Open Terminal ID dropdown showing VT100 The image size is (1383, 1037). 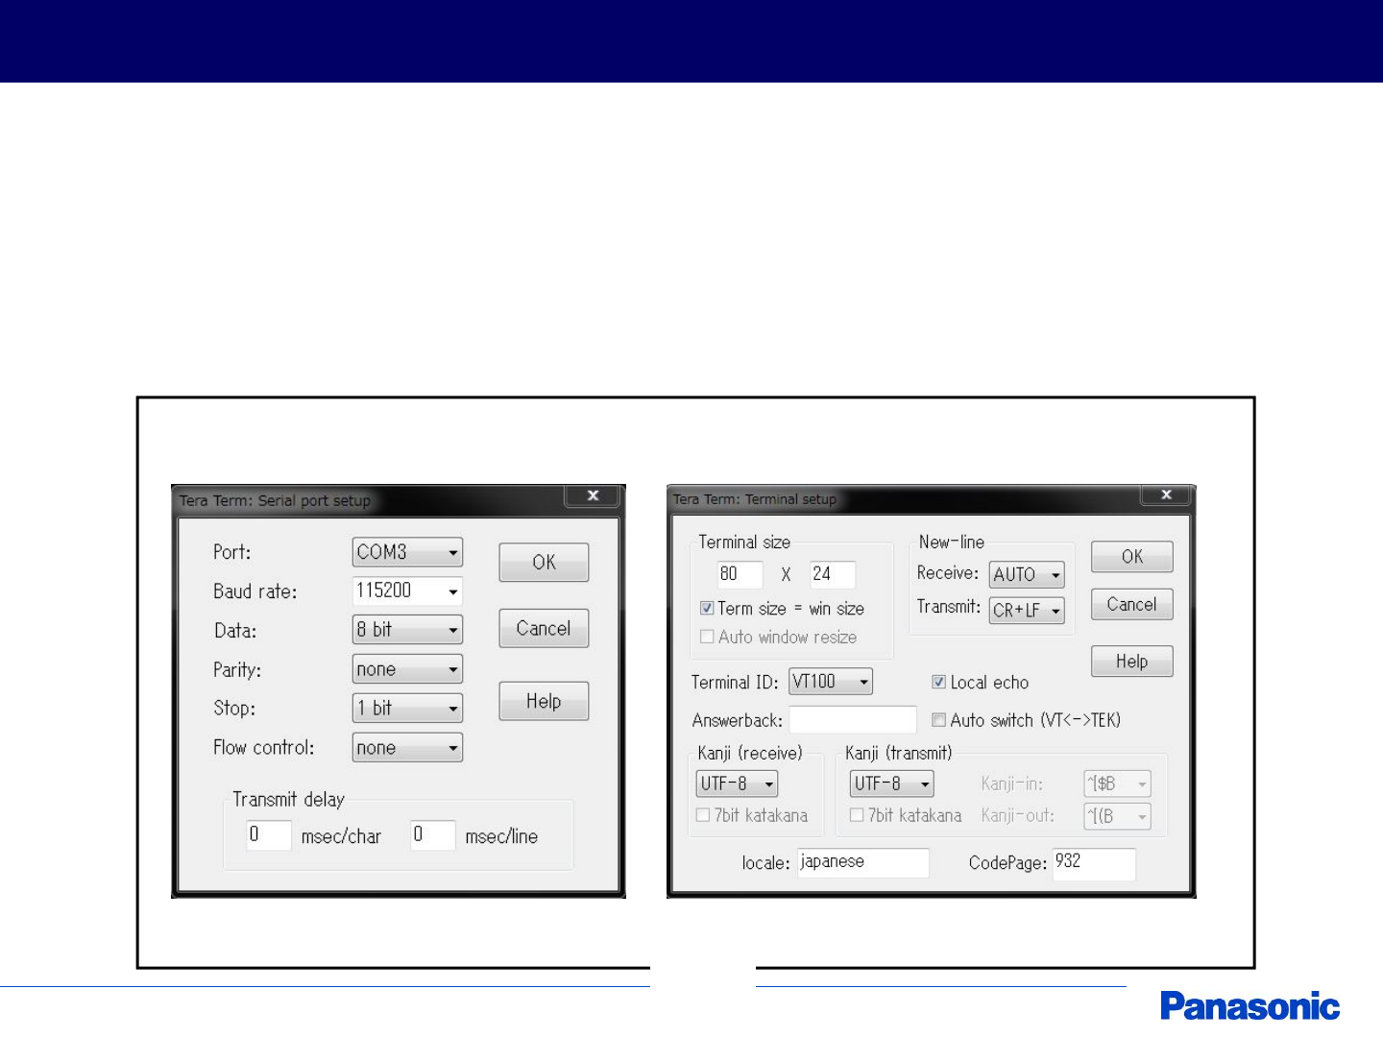click(x=831, y=682)
